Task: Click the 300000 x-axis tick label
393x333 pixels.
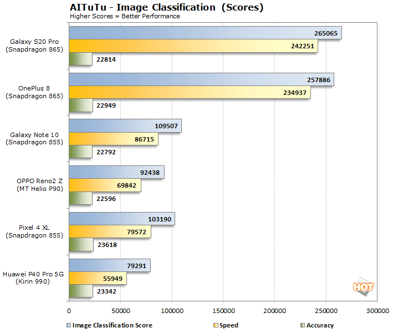Action: pyautogui.click(x=377, y=311)
